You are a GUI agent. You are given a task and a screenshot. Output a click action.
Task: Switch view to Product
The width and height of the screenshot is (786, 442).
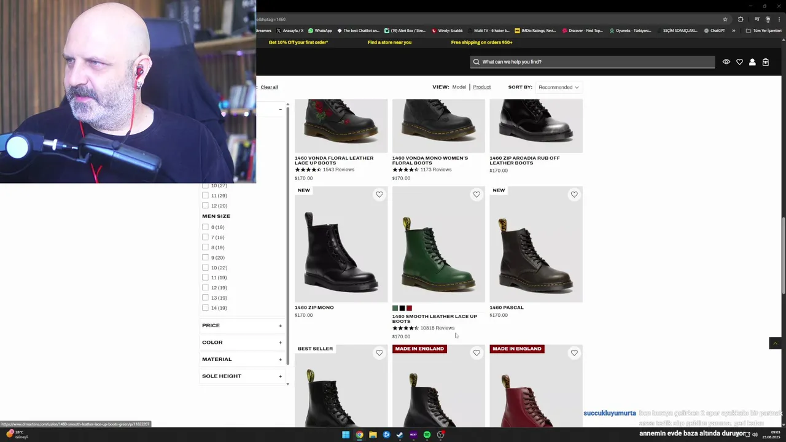coord(482,87)
